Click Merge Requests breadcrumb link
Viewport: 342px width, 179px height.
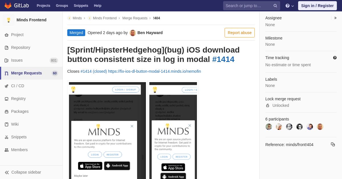coord(135,18)
